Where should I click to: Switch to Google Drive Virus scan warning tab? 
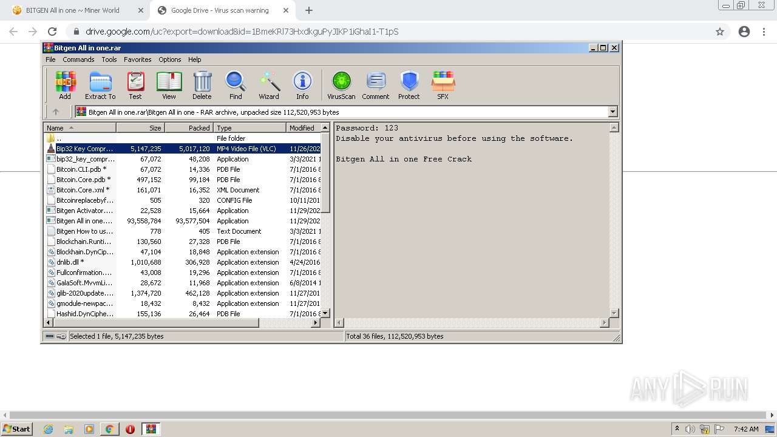tap(223, 10)
